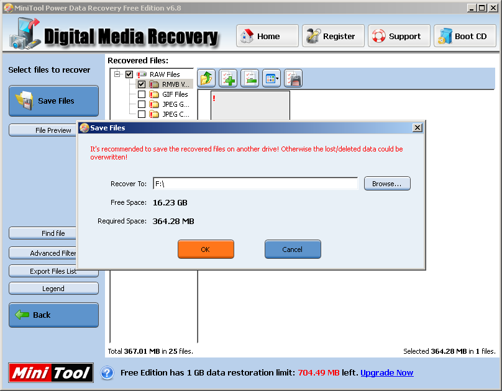Open Boot CD
This screenshot has height=391, width=502.
[x=465, y=36]
